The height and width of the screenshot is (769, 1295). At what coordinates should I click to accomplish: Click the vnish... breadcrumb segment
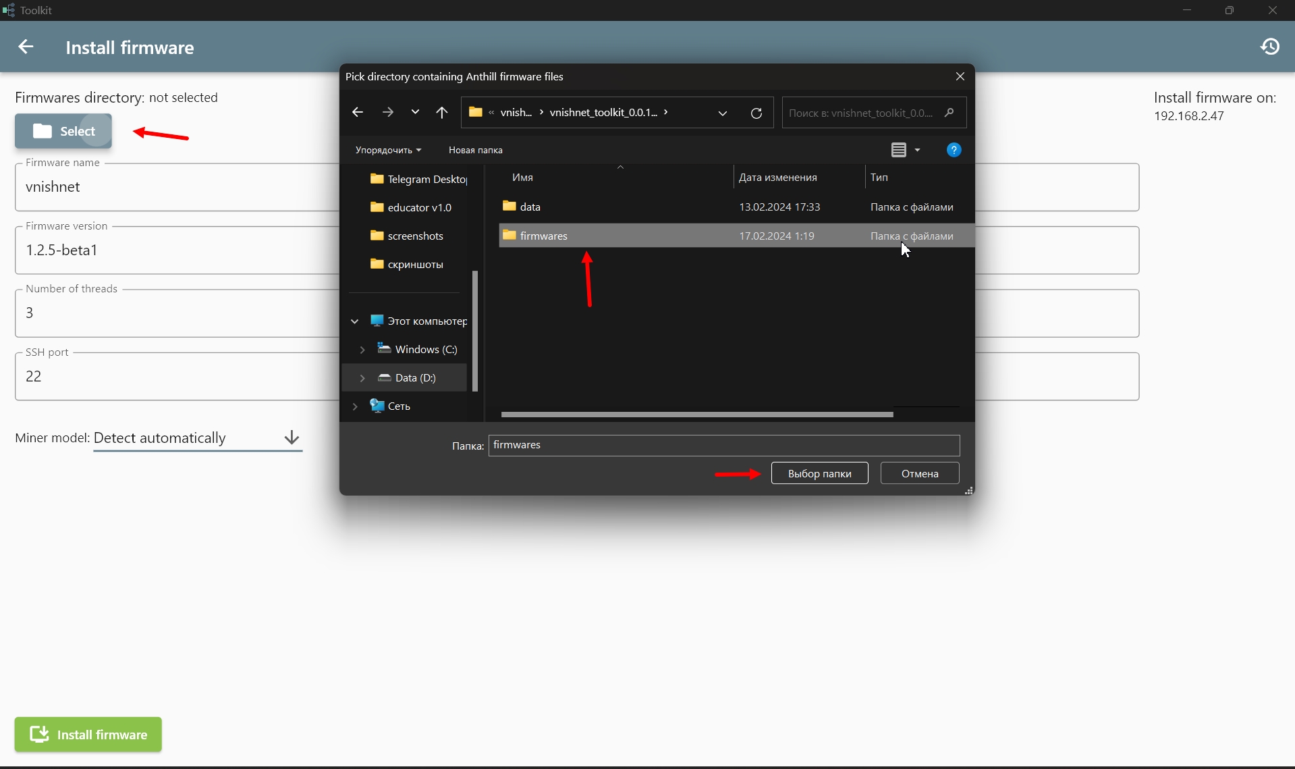point(516,113)
